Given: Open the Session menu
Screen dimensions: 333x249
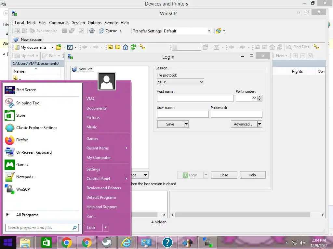Looking at the screenshot, I should [78, 23].
